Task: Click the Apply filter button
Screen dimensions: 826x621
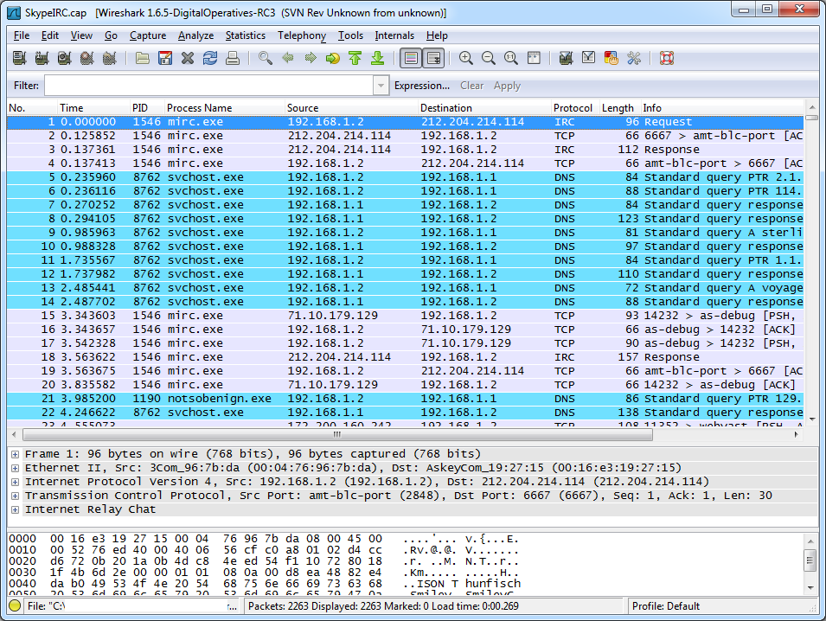Action: pyautogui.click(x=508, y=86)
